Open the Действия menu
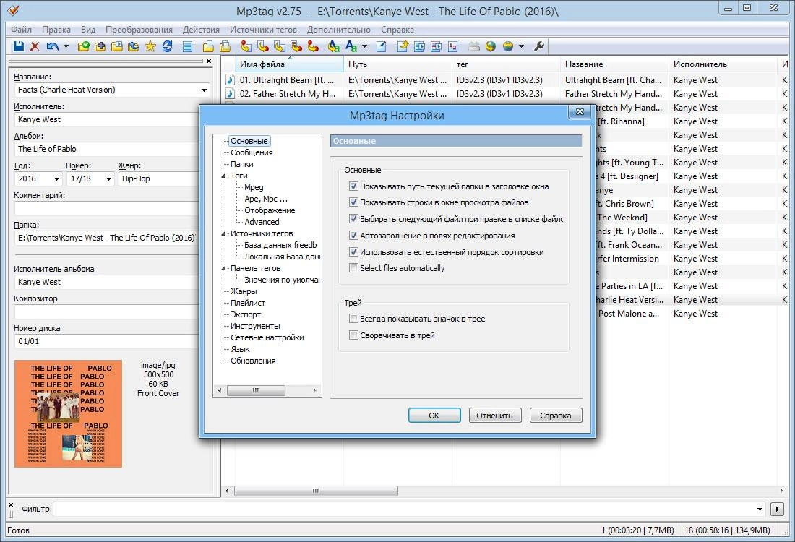 pyautogui.click(x=202, y=30)
